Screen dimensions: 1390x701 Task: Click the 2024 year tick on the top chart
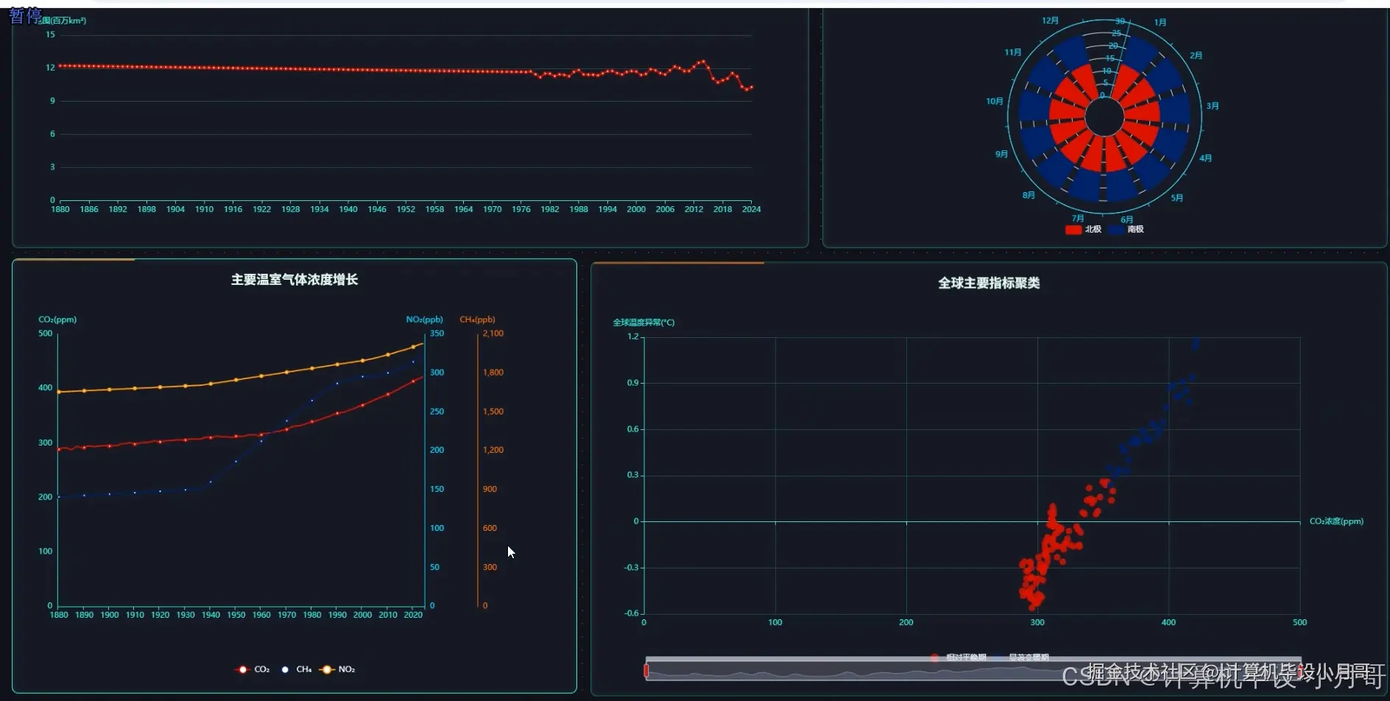pyautogui.click(x=752, y=210)
